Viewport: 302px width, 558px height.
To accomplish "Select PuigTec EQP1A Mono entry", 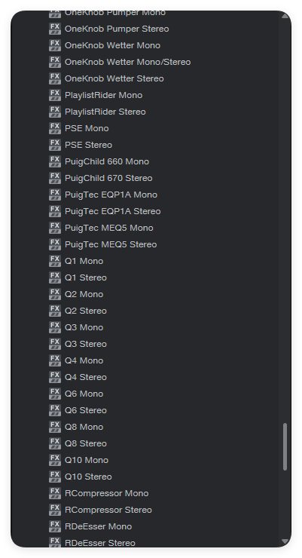I will (111, 195).
